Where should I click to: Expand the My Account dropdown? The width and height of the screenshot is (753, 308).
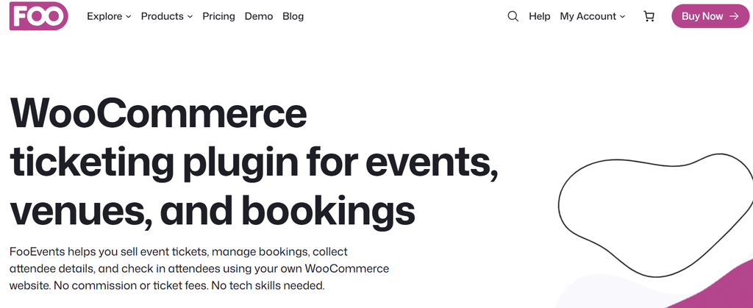coord(593,16)
